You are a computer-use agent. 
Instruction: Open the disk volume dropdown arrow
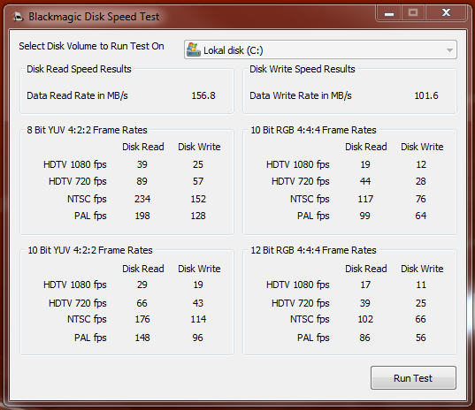point(449,50)
